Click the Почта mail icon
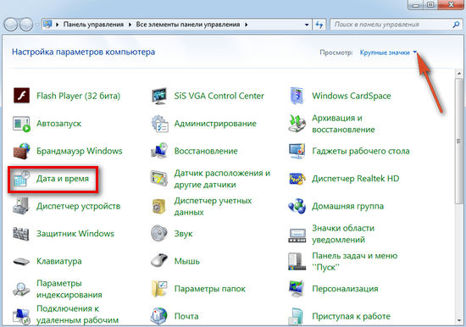This screenshot has height=327, width=466. pos(159,316)
